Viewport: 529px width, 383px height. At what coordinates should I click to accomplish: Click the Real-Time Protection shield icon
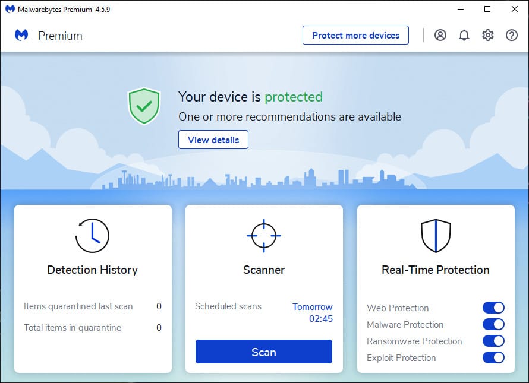436,236
